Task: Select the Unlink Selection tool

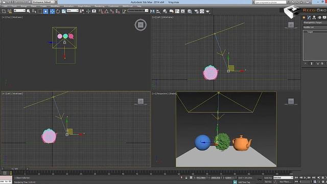Action: (x=4, y=11)
